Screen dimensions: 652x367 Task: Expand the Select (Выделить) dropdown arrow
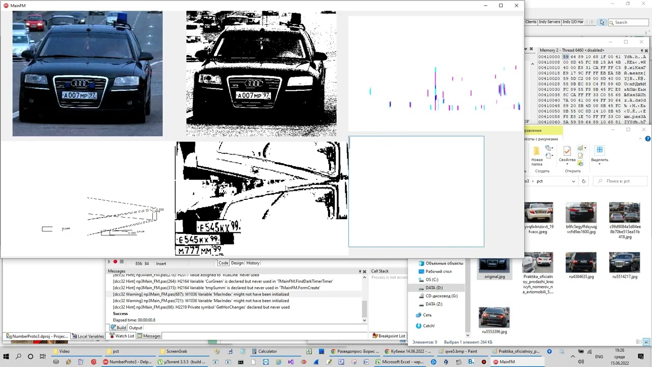coord(600,164)
